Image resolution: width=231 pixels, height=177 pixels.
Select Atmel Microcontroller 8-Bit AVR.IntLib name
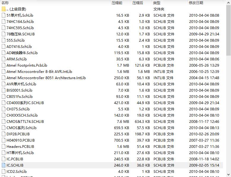(39, 72)
